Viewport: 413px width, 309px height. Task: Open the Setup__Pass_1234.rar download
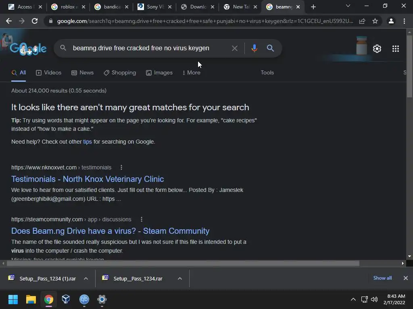pos(138,278)
